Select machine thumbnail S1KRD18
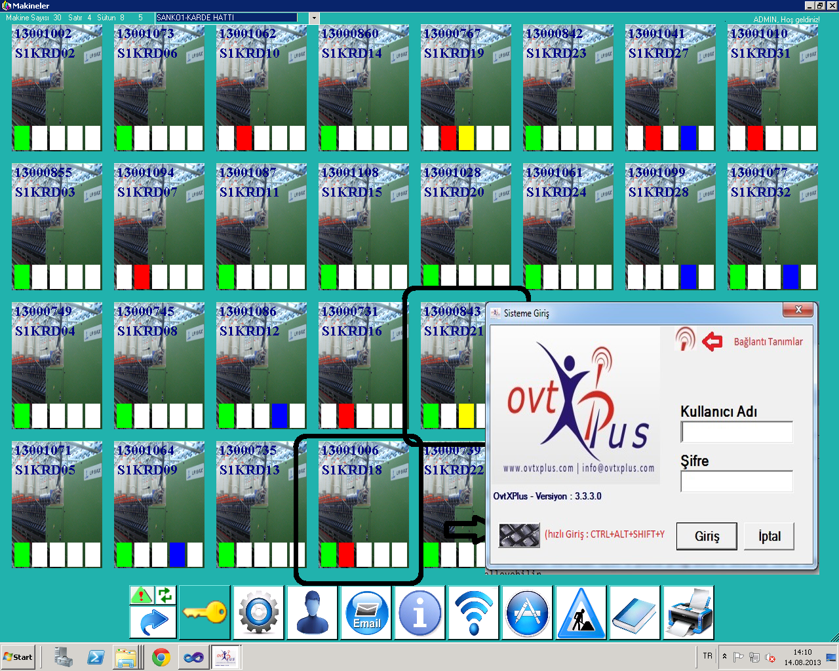The image size is (839, 671). [x=364, y=505]
